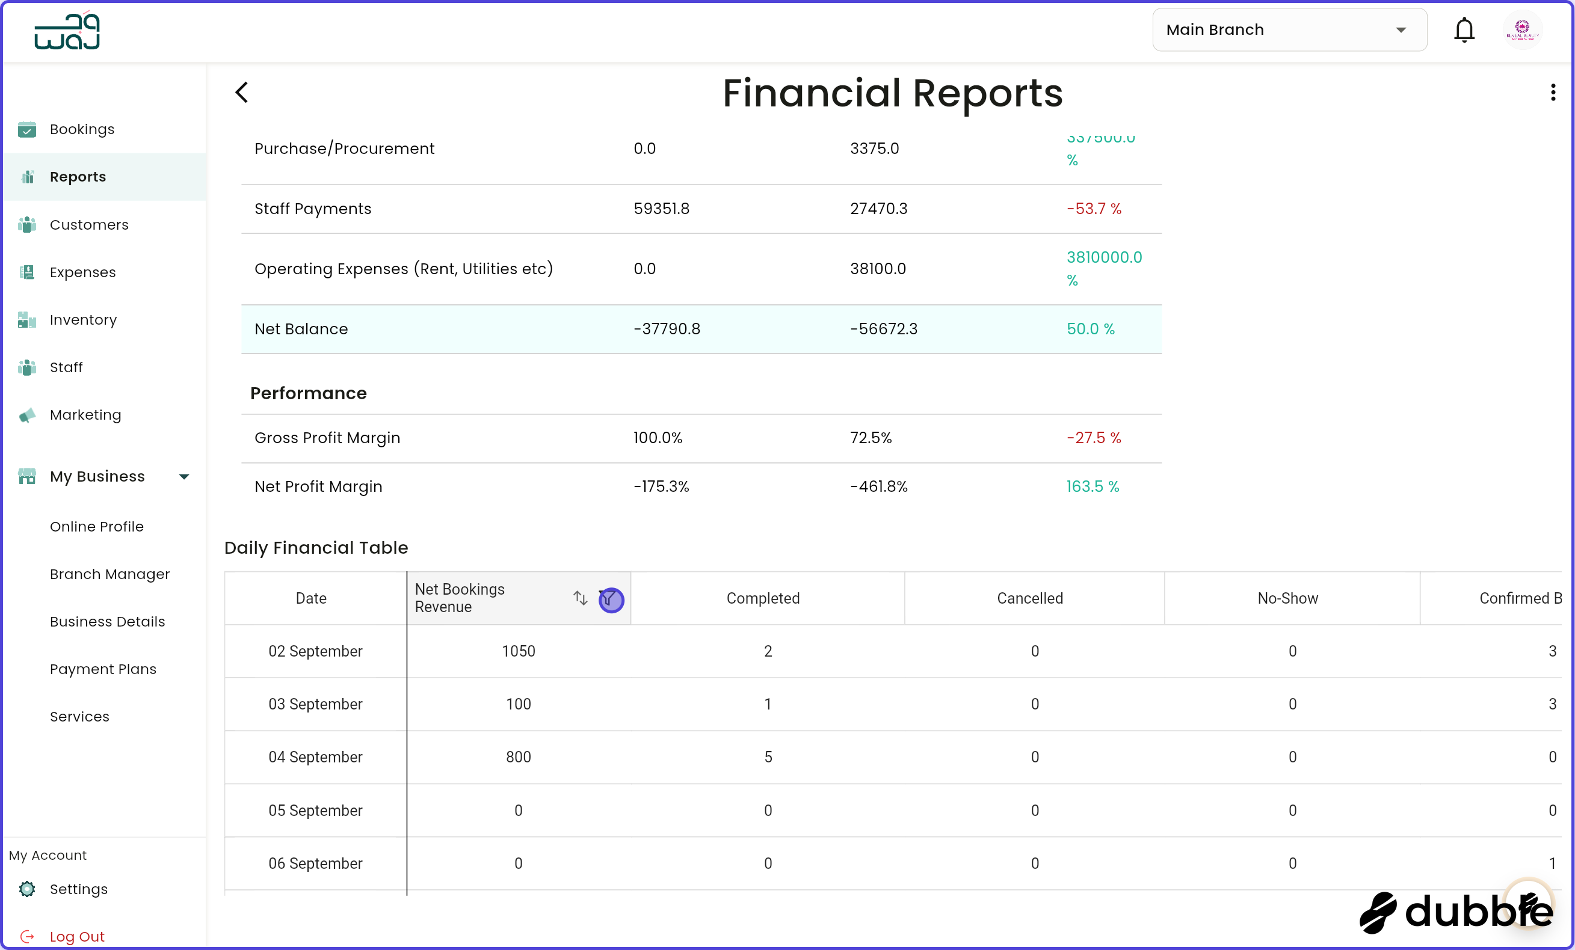1575x950 pixels.
Task: Open the Online Profile page
Action: pyautogui.click(x=96, y=527)
